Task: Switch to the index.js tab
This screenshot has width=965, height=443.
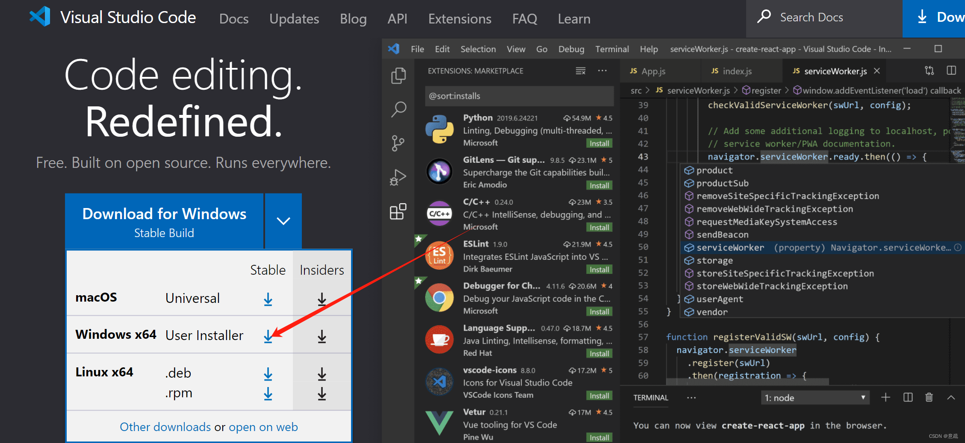Action: pos(742,71)
